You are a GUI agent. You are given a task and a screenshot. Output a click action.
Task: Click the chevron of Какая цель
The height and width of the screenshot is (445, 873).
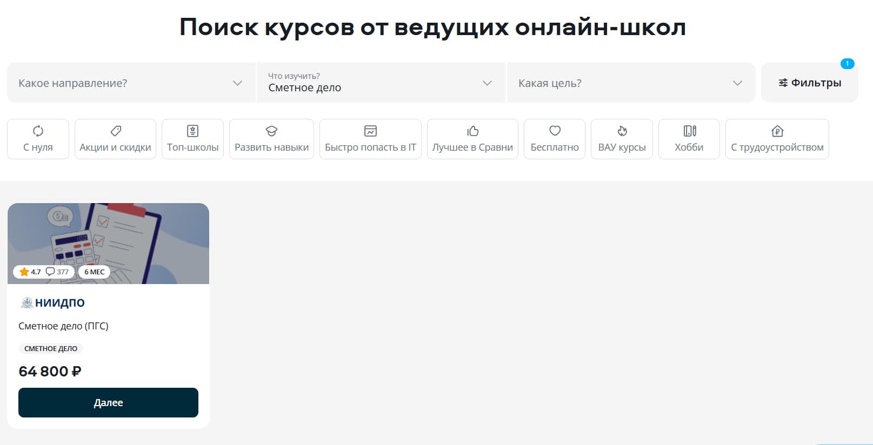tap(737, 83)
